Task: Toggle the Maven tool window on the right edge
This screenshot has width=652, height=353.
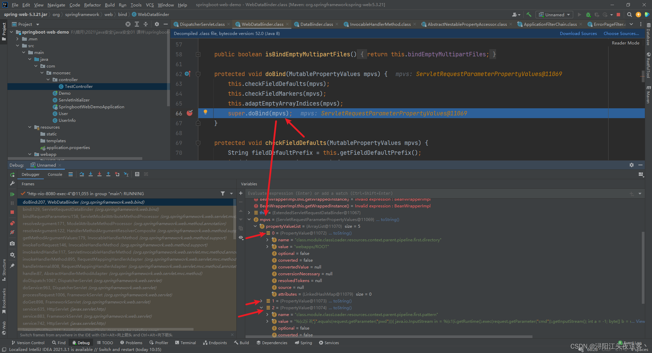Action: click(648, 95)
